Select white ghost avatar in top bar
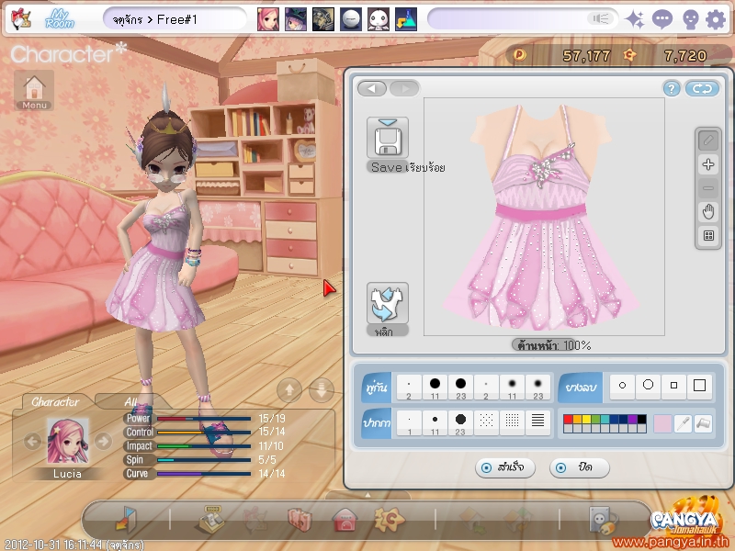The width and height of the screenshot is (735, 551). point(379,19)
